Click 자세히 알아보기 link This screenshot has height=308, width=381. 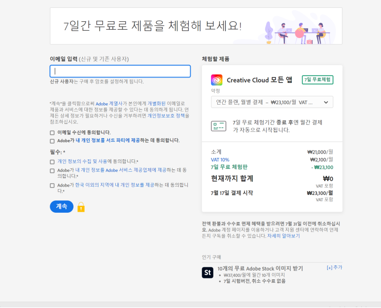tap(283, 236)
